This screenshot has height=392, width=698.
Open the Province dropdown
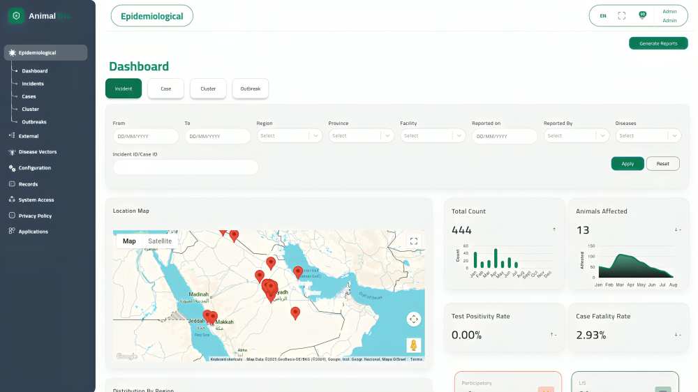(x=361, y=136)
